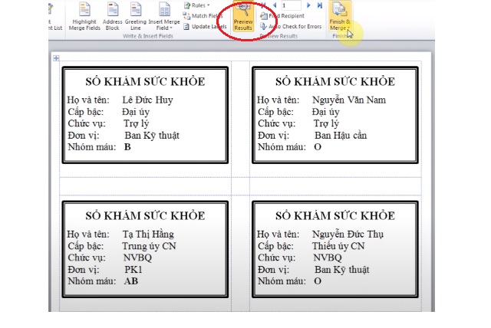Screen dimensions: 491x328
Task: Click Ban Kỹ thuật in Lê Đức Huy's card
Action: [x=152, y=136]
